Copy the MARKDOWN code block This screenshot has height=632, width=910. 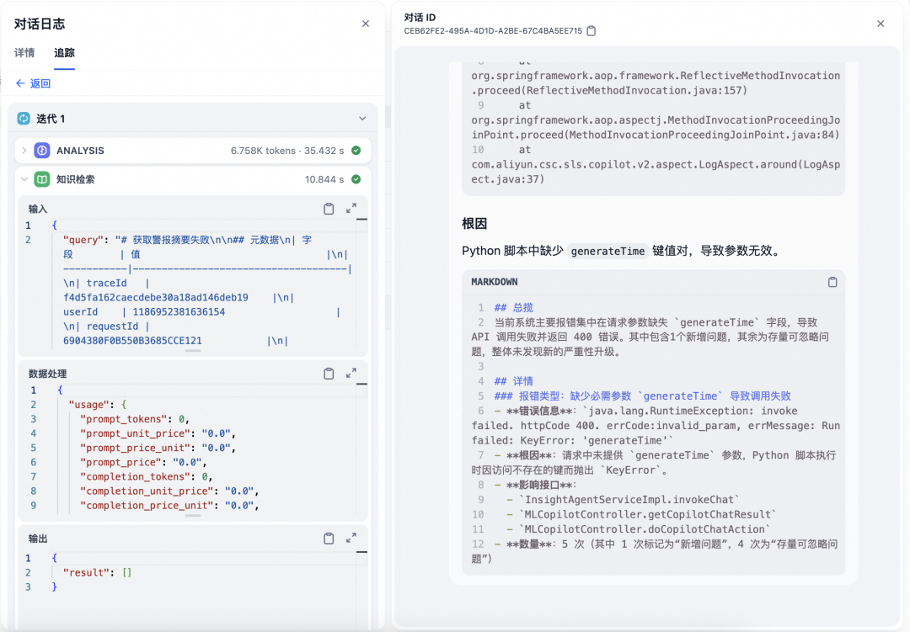(x=832, y=282)
